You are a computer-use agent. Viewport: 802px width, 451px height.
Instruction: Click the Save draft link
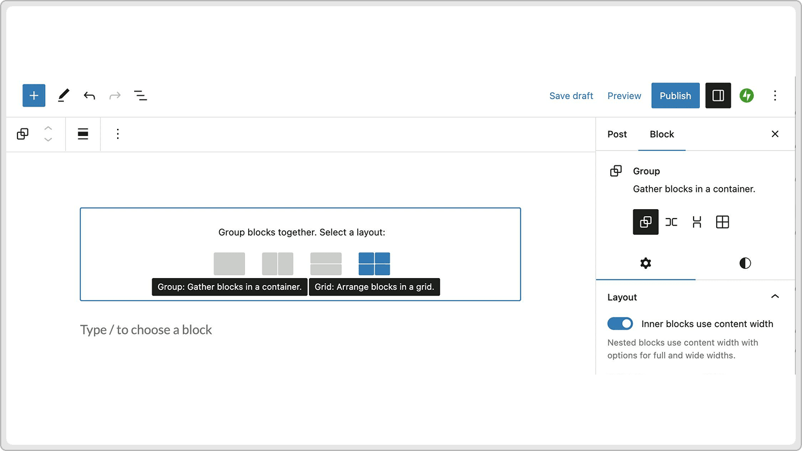point(571,96)
